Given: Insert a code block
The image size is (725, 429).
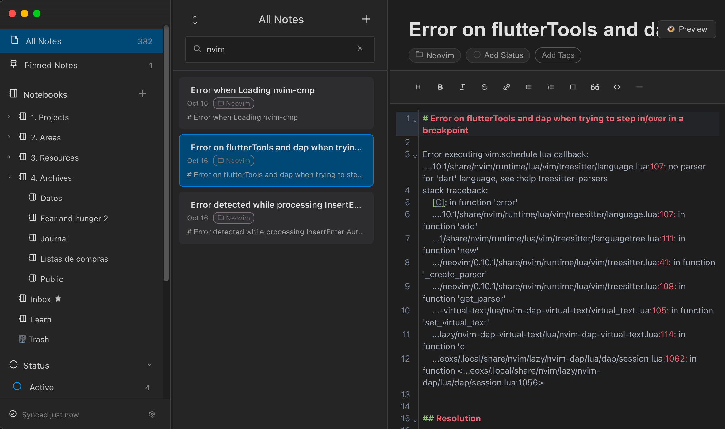Looking at the screenshot, I should tap(617, 87).
